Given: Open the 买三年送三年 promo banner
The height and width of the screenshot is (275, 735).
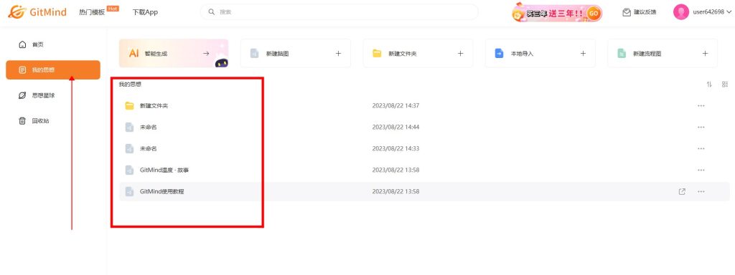Looking at the screenshot, I should tap(557, 13).
